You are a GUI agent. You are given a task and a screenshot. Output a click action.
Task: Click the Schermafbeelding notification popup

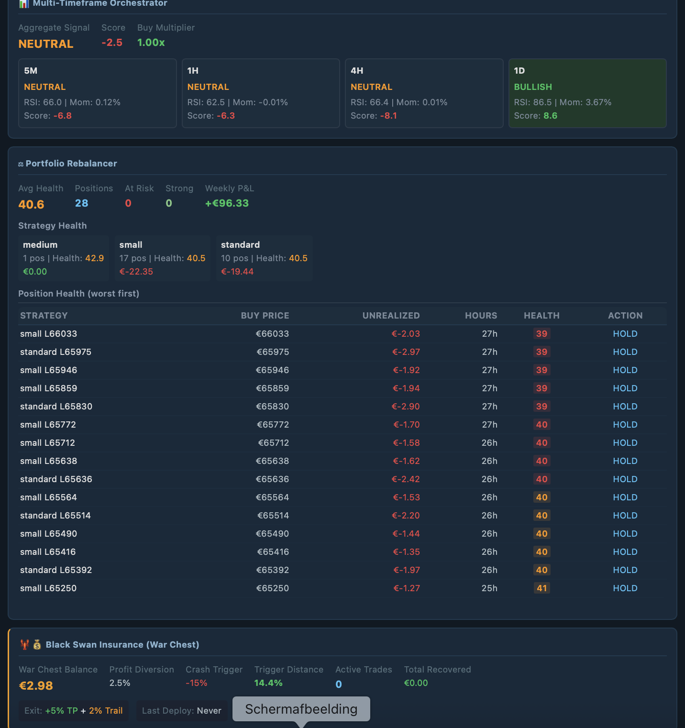click(300, 709)
